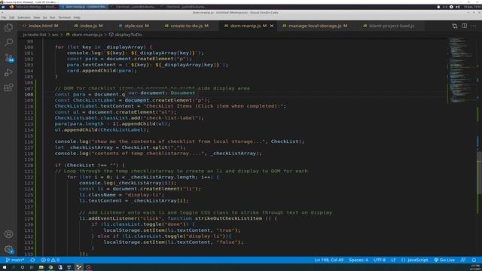Open the Extensions view
Image resolution: width=482 pixels, height=271 pixels.
pyautogui.click(x=8, y=87)
